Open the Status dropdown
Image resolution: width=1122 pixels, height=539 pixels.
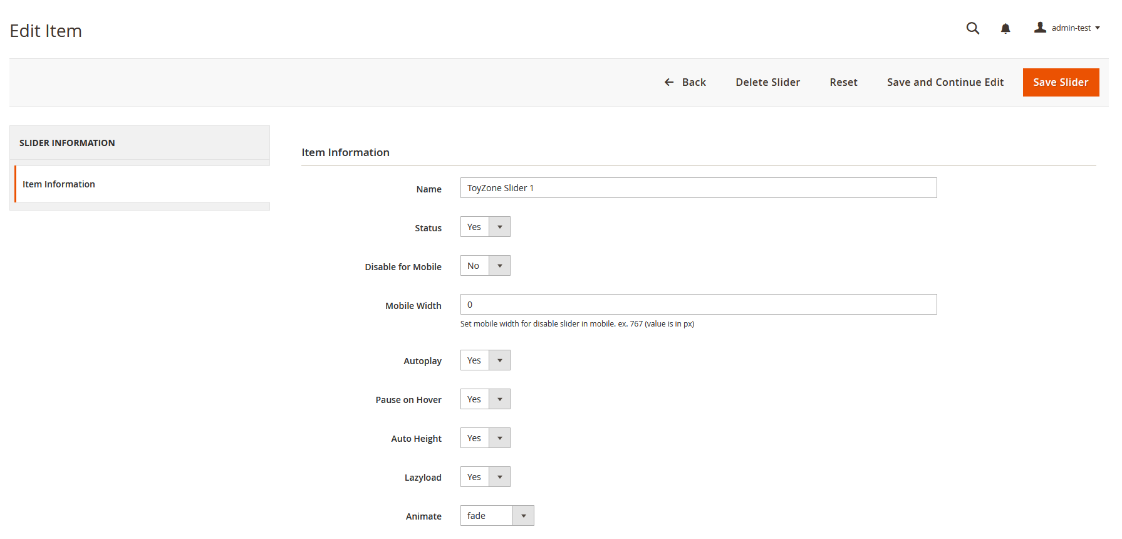[x=485, y=227]
